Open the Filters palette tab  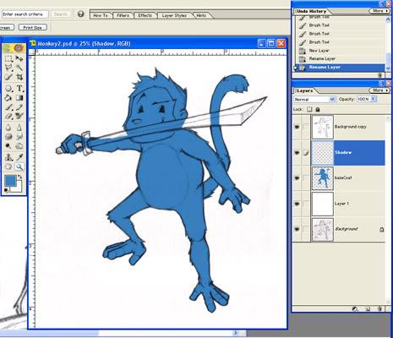coord(123,15)
